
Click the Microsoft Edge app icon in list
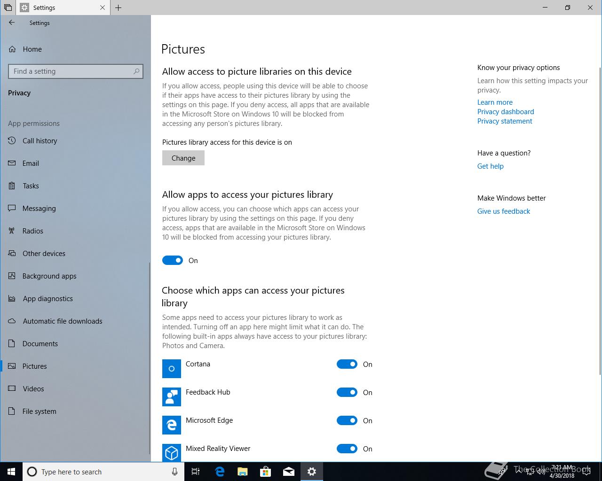click(x=172, y=425)
